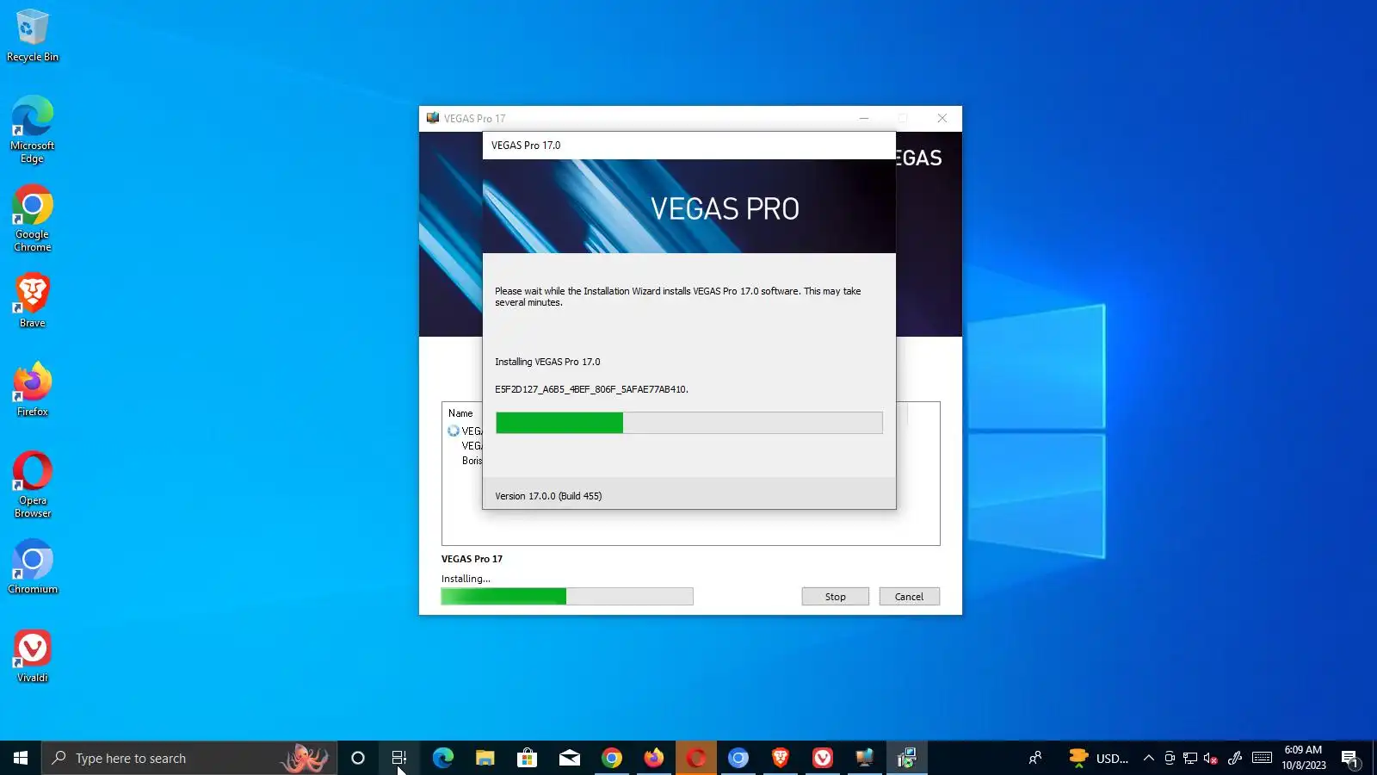
Task: Show hidden system tray icons
Action: [1148, 758]
